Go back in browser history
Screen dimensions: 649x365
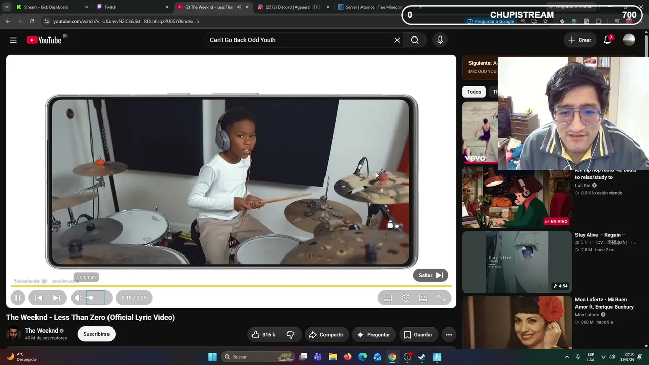pyautogui.click(x=8, y=21)
